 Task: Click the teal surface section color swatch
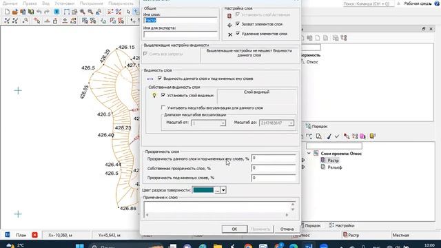pos(203,190)
